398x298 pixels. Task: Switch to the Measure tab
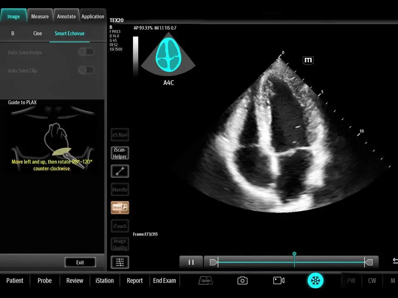(40, 16)
